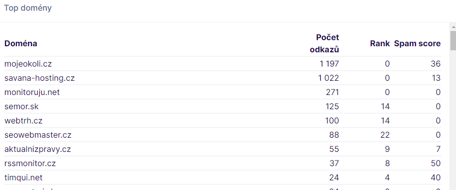Click link count 1 197 for mojeokoli.cz
Viewport: 456px width, 190px height.
pyautogui.click(x=329, y=64)
